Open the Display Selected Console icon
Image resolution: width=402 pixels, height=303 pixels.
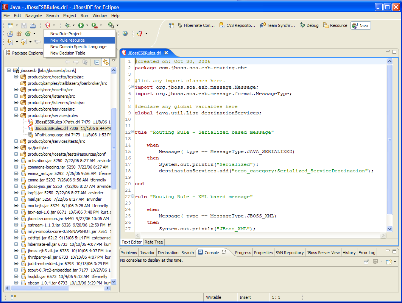(x=376, y=262)
